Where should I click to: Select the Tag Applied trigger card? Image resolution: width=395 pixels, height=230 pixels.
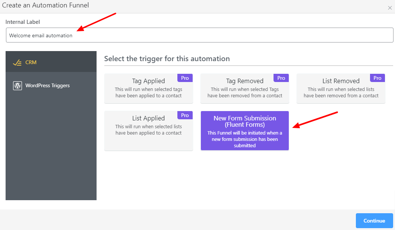[x=149, y=88]
